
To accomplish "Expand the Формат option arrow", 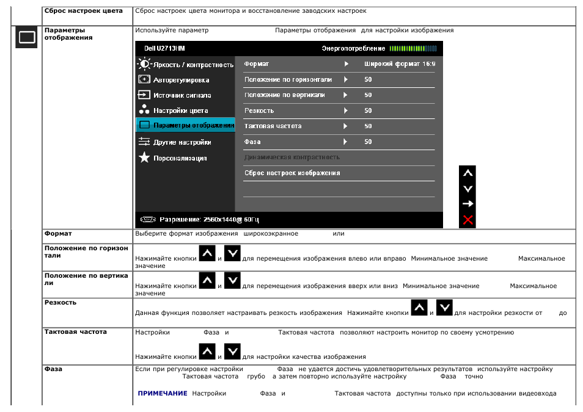I will tap(346, 64).
